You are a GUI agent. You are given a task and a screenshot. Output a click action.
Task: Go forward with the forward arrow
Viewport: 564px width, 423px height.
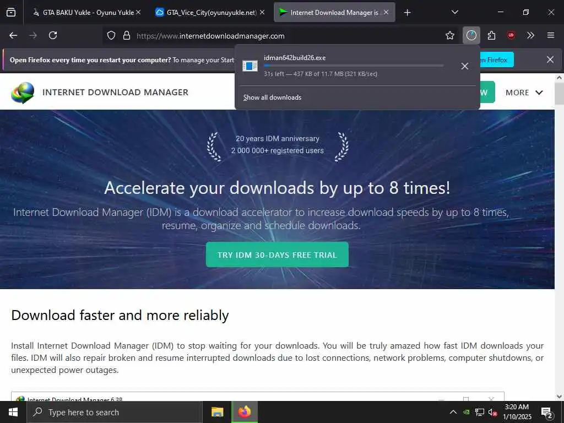(x=33, y=35)
